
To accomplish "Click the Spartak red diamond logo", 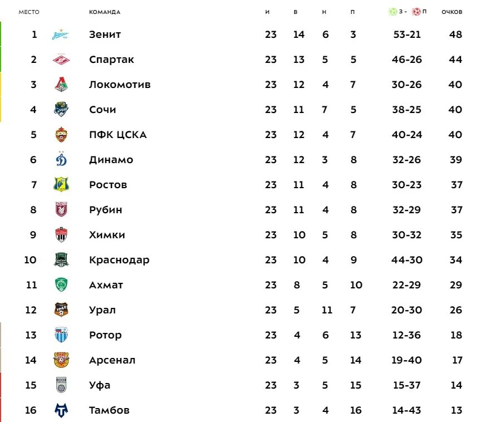I will click(x=61, y=60).
